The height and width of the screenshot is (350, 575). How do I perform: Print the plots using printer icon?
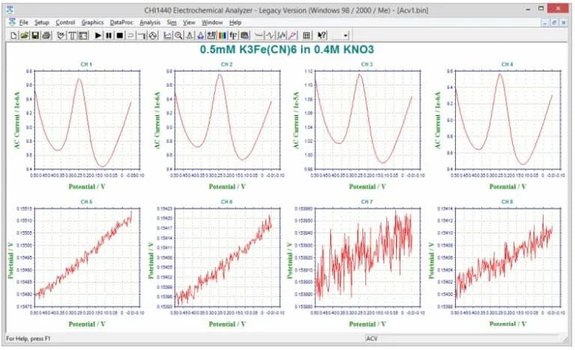[x=46, y=35]
